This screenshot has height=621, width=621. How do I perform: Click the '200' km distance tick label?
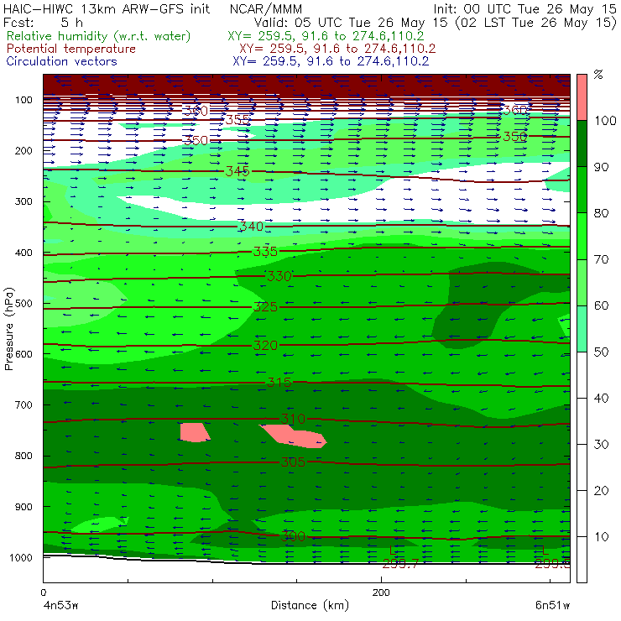[381, 592]
